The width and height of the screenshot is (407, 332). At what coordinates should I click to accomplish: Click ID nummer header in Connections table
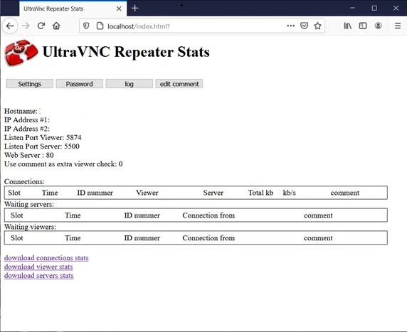point(95,193)
